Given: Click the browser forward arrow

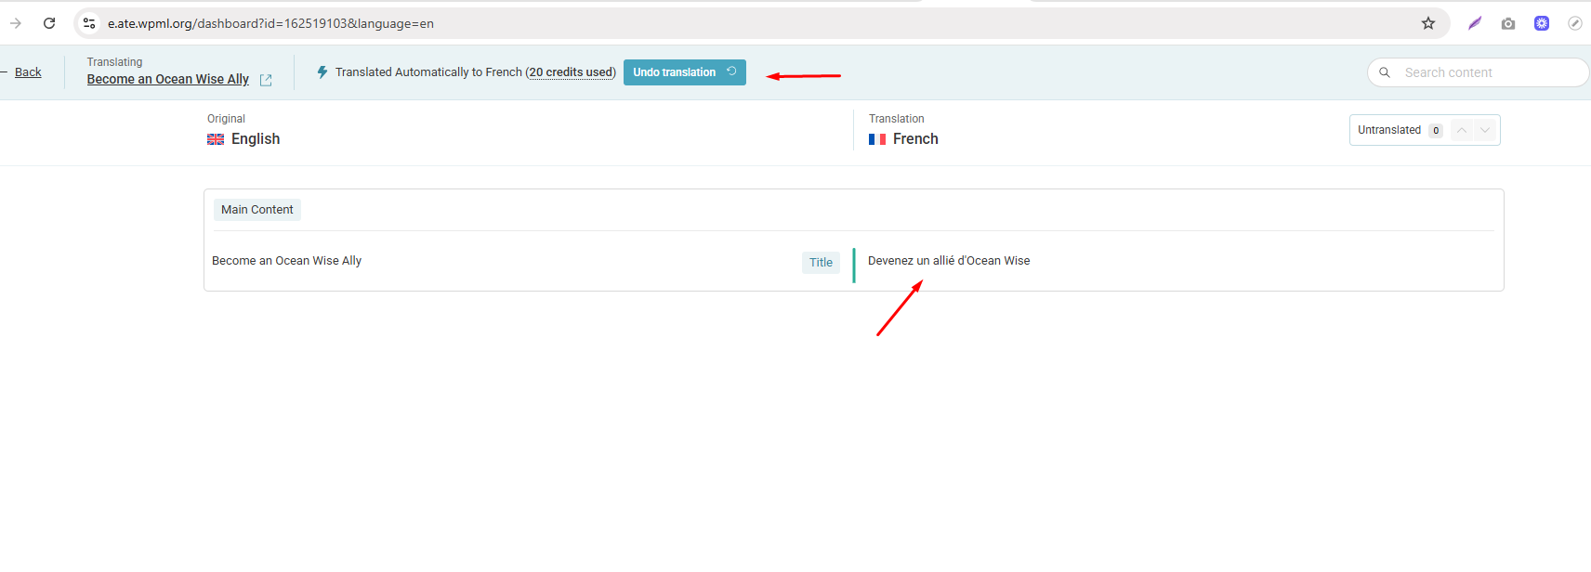Looking at the screenshot, I should 16,23.
